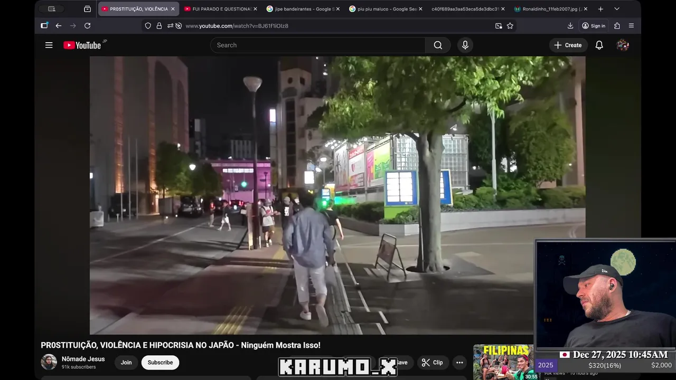Open the Nômade Jesus channel avatar
The height and width of the screenshot is (380, 676).
coord(49,362)
